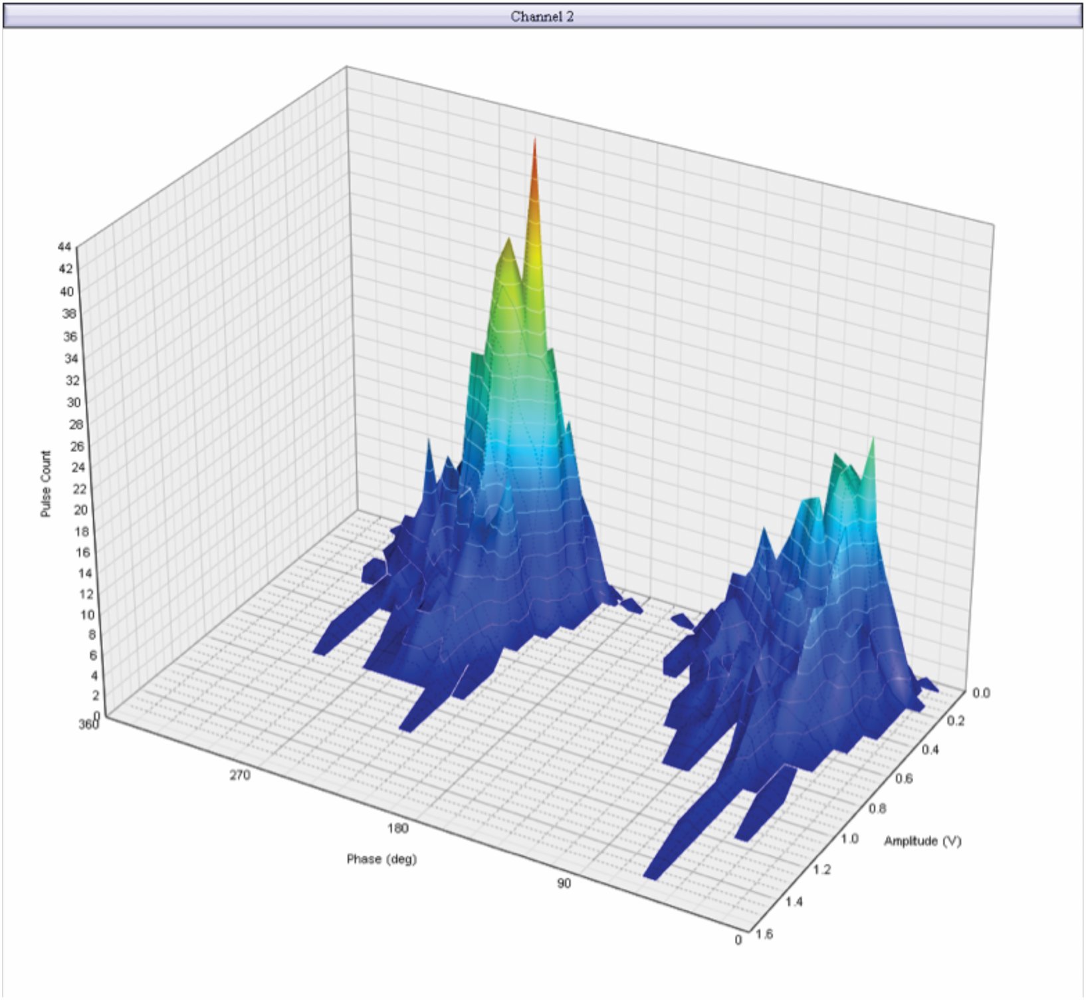The image size is (1086, 1000).
Task: Click the 1.0 tick on Amplitude axis
Action: click(850, 838)
